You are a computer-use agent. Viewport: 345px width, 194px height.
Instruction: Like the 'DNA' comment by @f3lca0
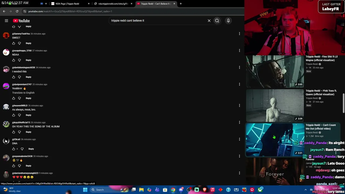13,149
